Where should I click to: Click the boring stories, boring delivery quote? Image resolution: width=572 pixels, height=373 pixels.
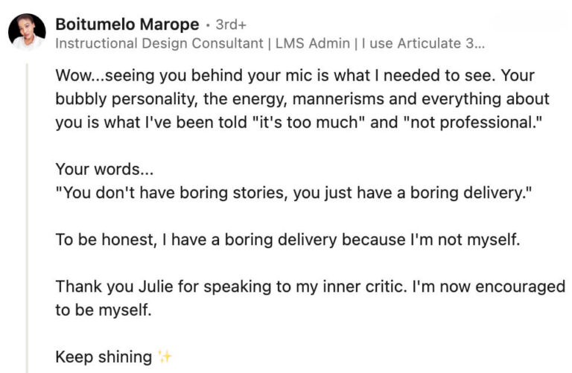pos(293,193)
